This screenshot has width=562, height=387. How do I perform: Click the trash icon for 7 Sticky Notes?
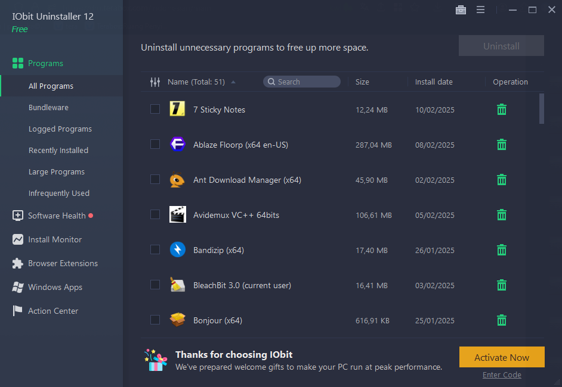[x=502, y=110]
